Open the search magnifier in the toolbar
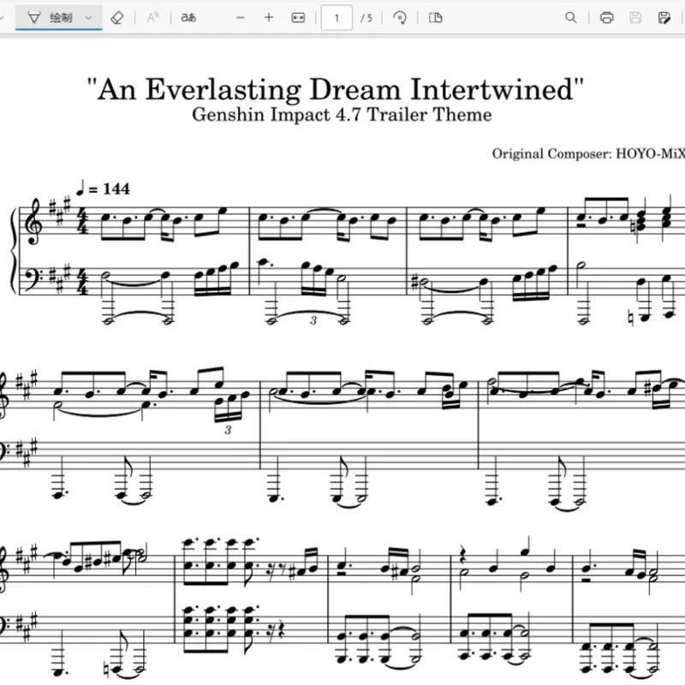 (x=570, y=18)
